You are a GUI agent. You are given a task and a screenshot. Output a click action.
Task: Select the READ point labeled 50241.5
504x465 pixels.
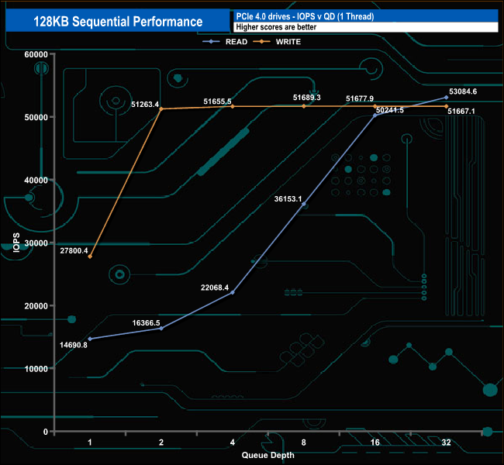[375, 115]
